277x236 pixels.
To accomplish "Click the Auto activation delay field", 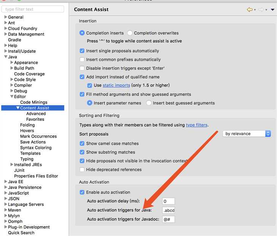I will (x=168, y=201).
